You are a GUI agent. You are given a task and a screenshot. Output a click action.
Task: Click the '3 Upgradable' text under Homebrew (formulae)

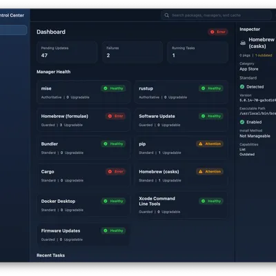point(71,125)
